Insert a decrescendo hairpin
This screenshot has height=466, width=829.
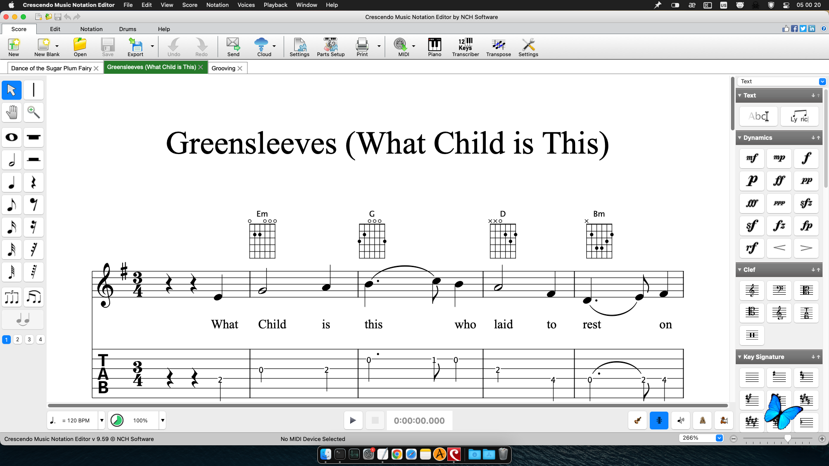[806, 248]
